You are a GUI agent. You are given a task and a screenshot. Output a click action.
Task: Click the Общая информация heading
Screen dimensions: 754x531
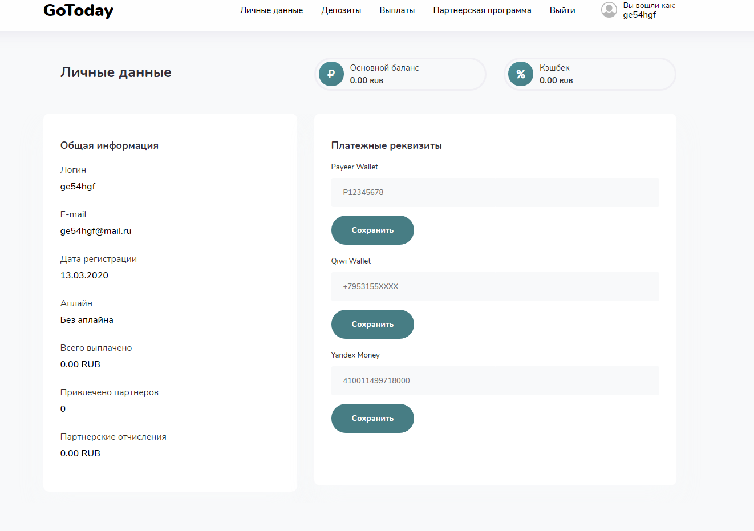(110, 145)
